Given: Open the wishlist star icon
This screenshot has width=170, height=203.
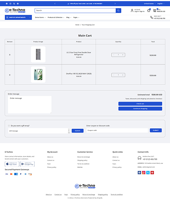Looking at the screenshot, I should (x=149, y=10).
